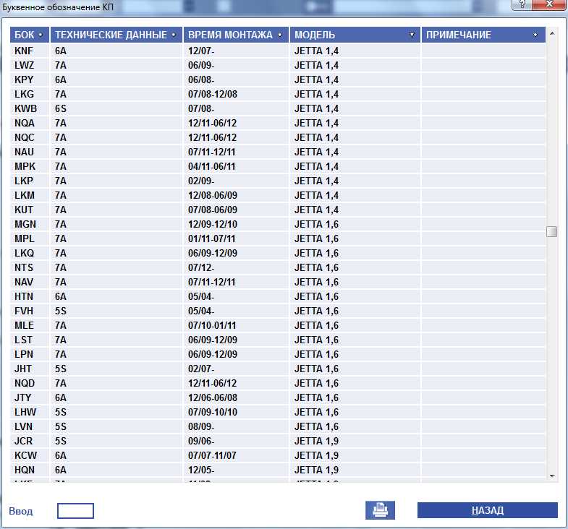Select the LKQ row code
Screen dimensions: 568x529
25,253
